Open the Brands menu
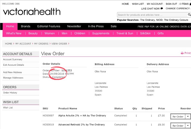 click(26, 26)
